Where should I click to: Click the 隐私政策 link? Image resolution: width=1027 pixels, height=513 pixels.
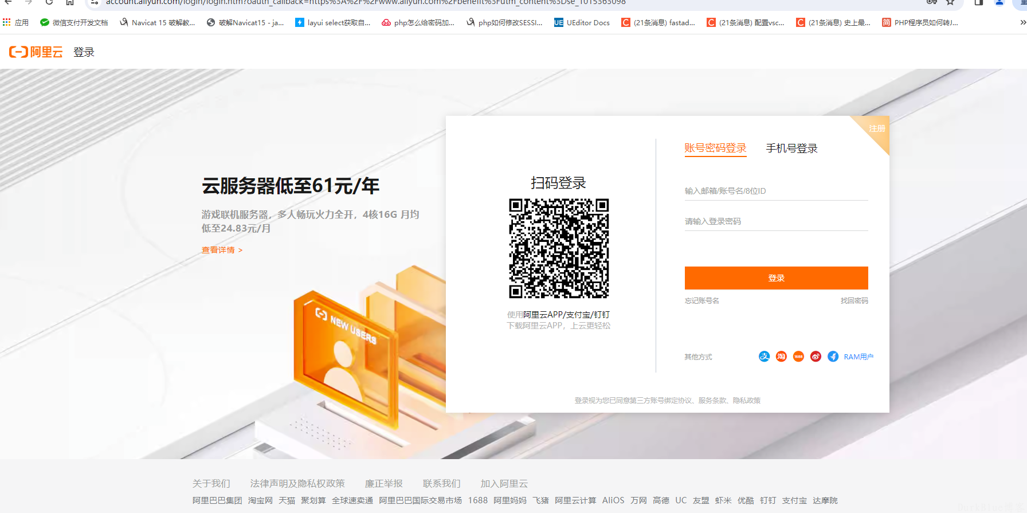(747, 401)
